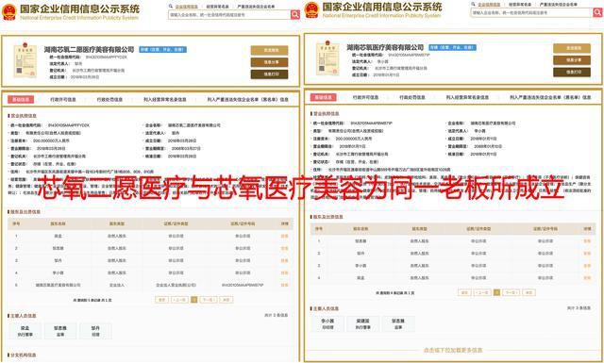This screenshot has width=604, height=363.
Task: Click the national emblem logo above 芯氧二愿 company
Action: pyautogui.click(x=9, y=12)
